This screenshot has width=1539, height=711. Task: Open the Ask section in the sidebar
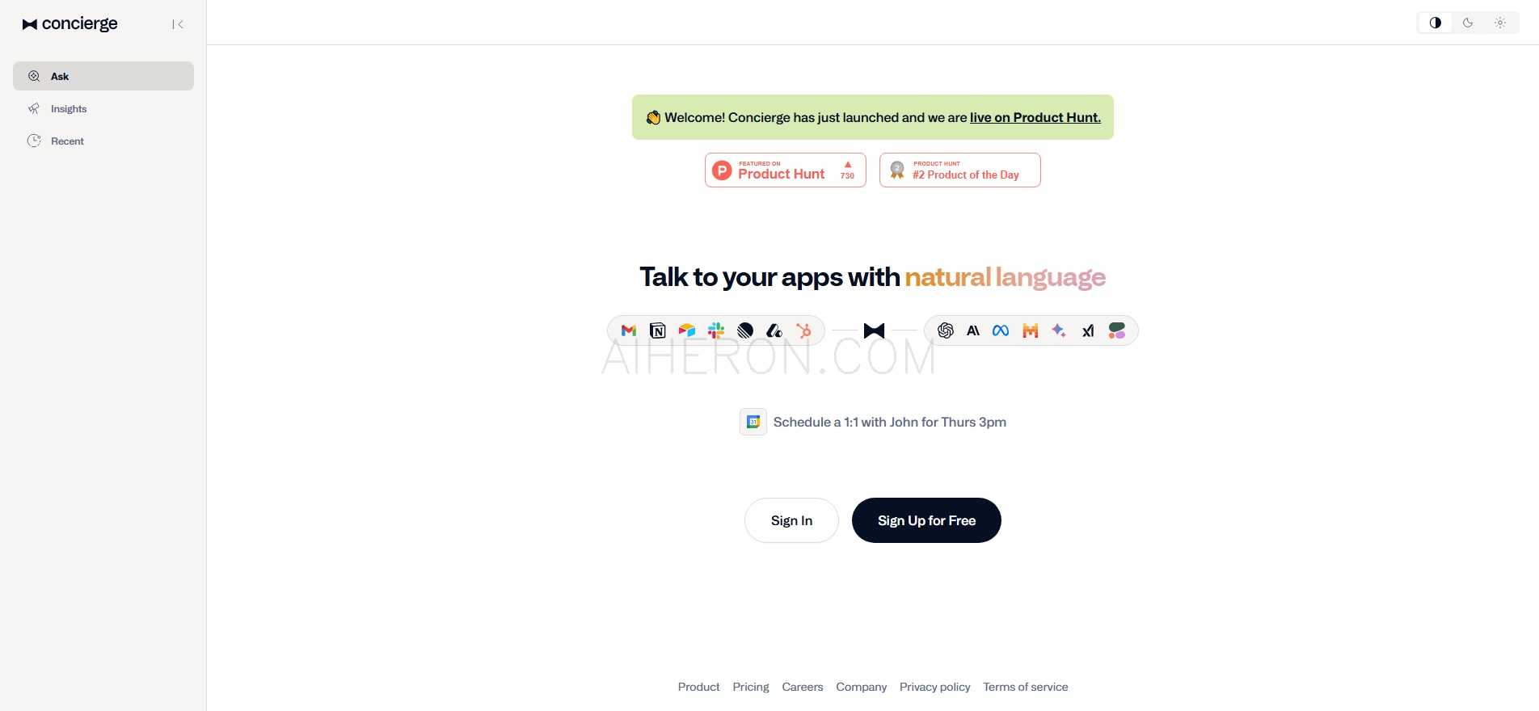pos(103,76)
